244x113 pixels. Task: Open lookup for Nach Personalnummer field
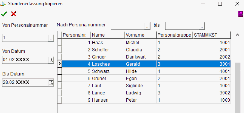click(x=147, y=26)
